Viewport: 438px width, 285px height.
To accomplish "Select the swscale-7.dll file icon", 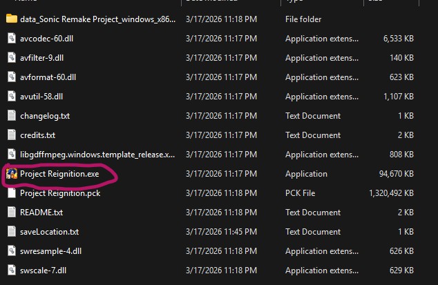I will (x=11, y=271).
